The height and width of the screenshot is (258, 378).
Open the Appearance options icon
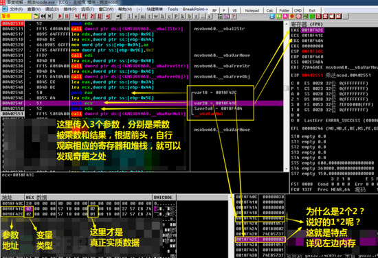coord(227,16)
